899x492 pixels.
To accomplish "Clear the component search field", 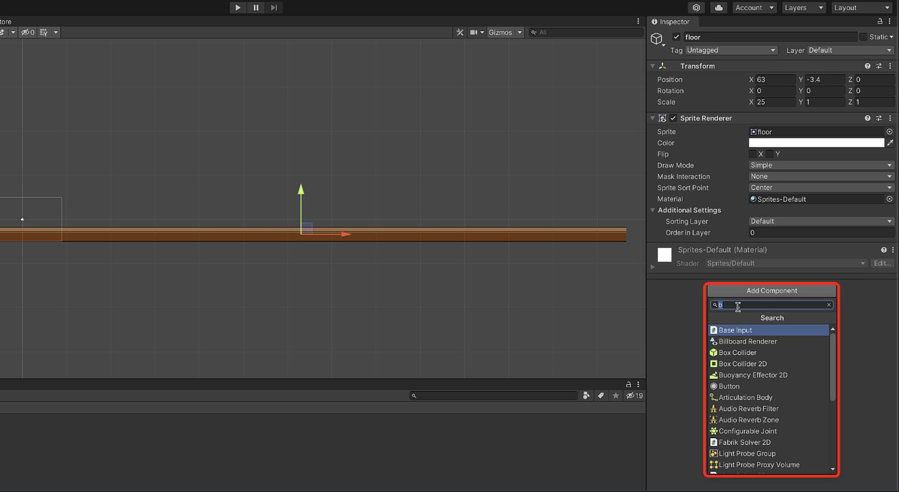I will pyautogui.click(x=829, y=305).
